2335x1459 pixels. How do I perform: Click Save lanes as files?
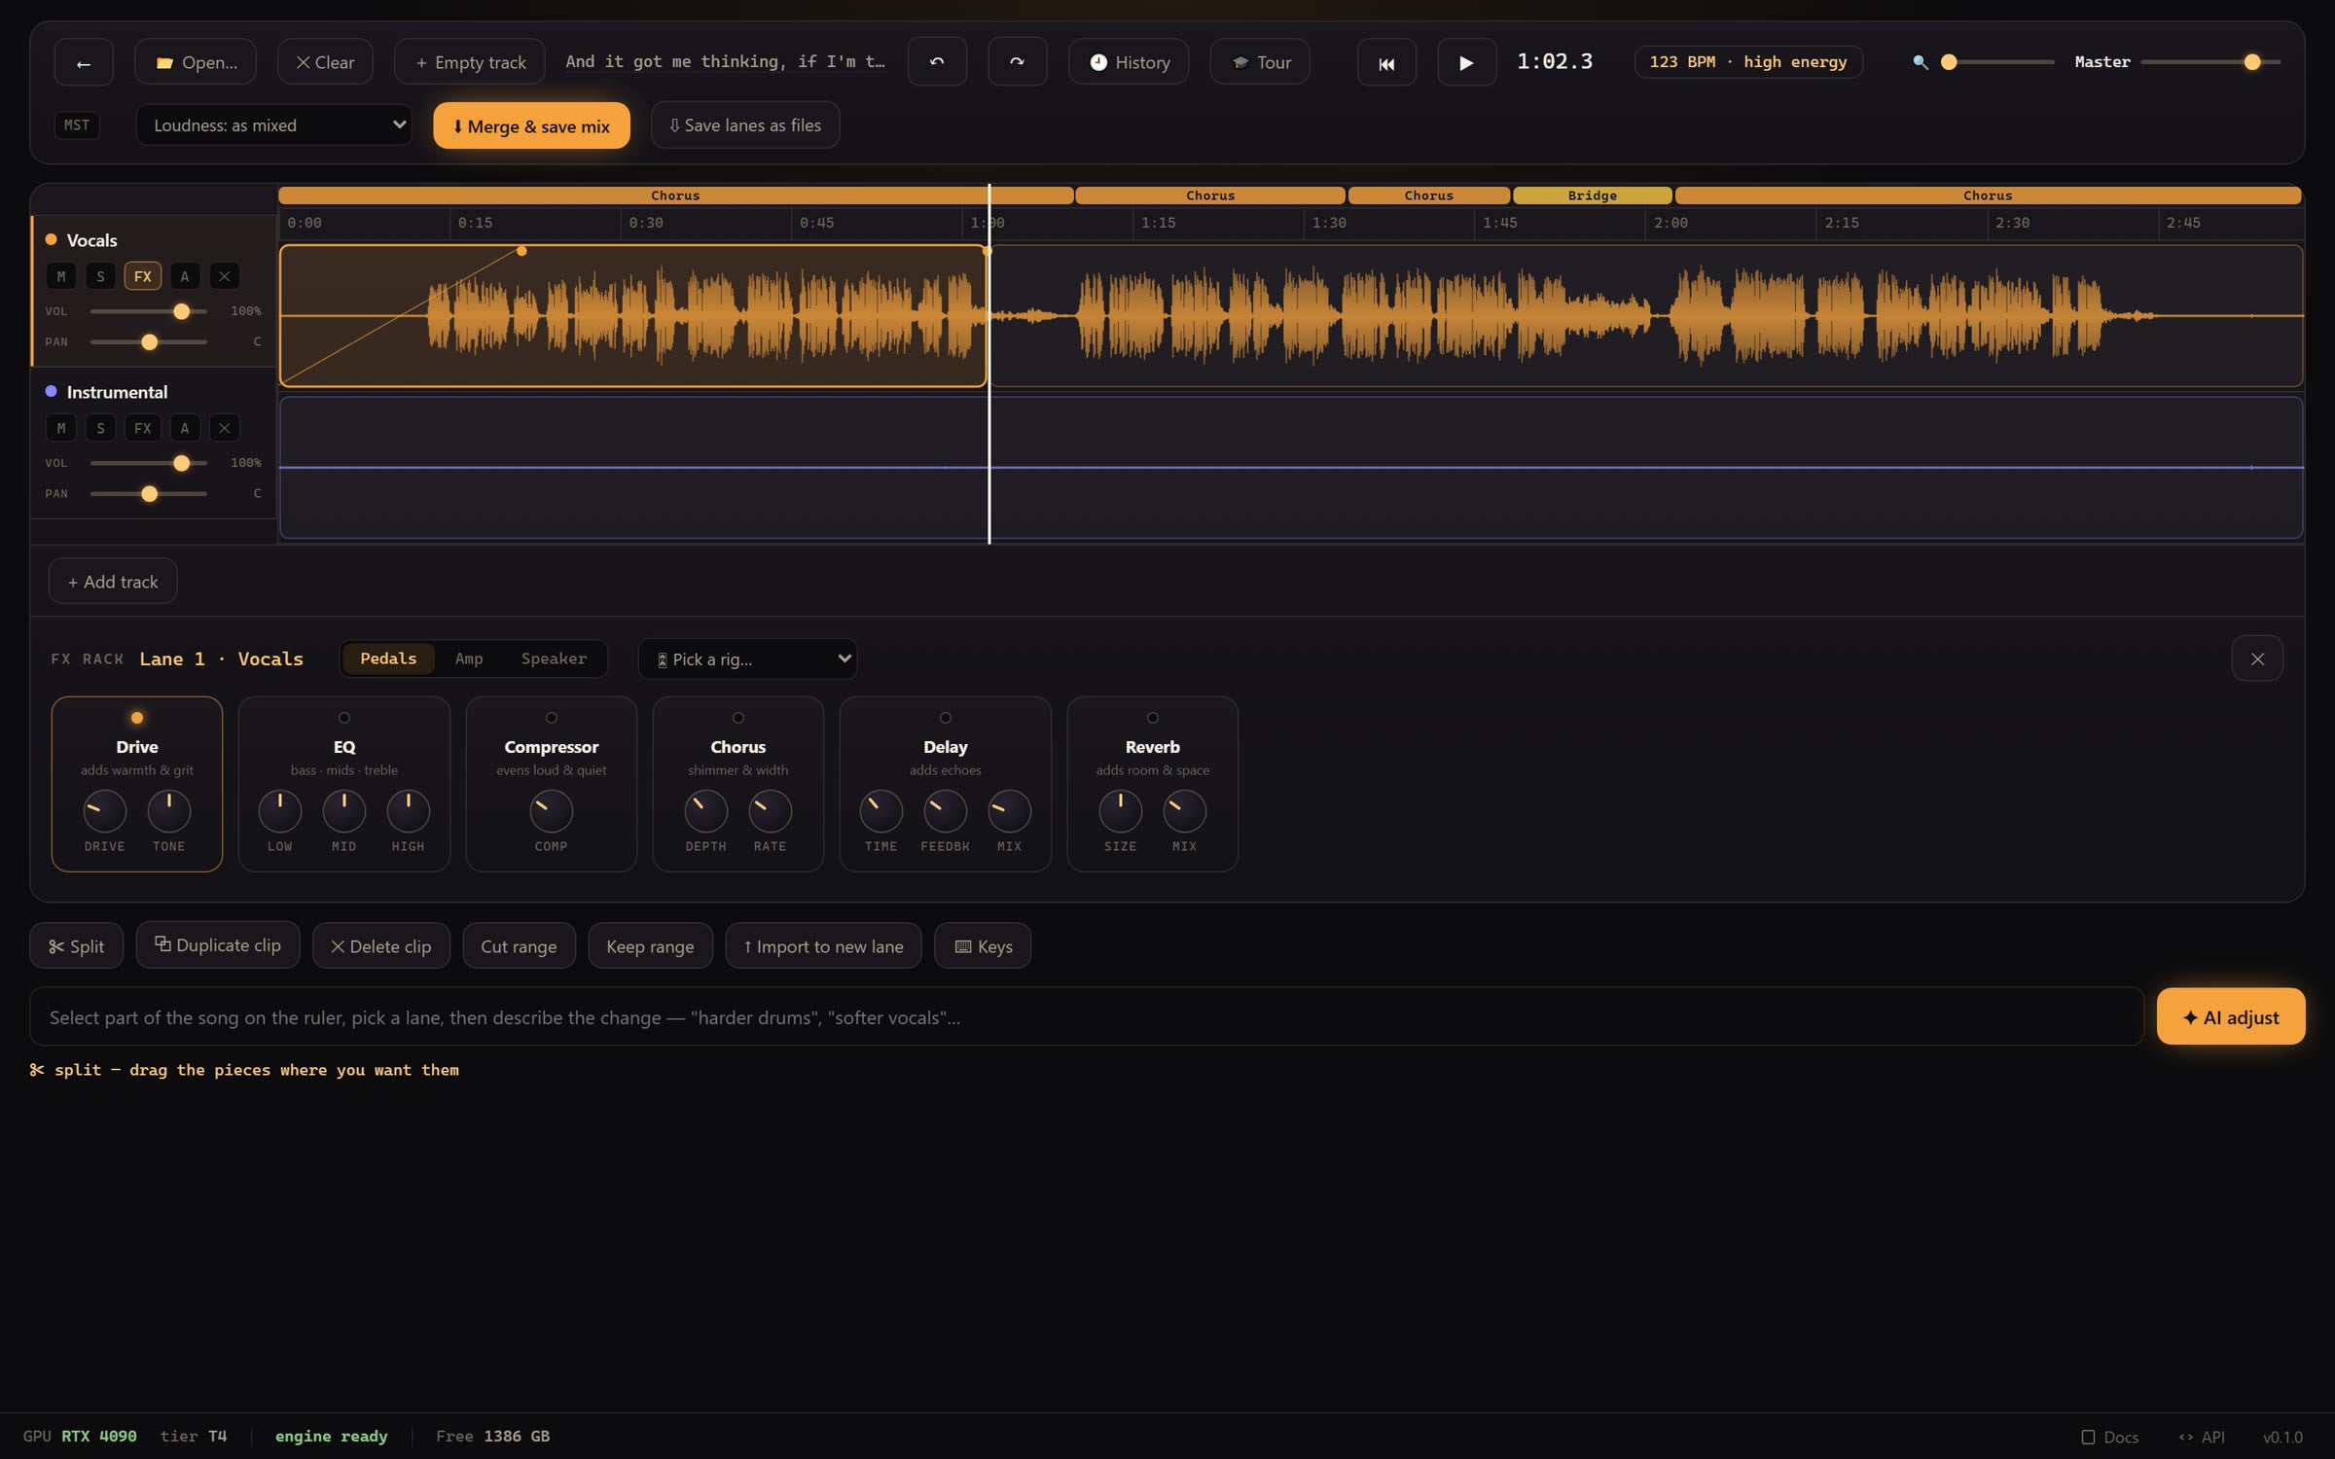tap(745, 125)
